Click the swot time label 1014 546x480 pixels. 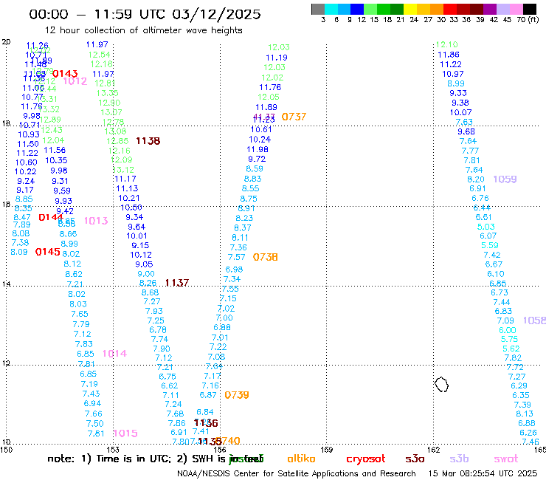114,354
